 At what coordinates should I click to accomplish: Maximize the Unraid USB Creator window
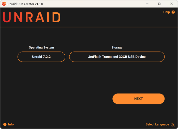159,4
